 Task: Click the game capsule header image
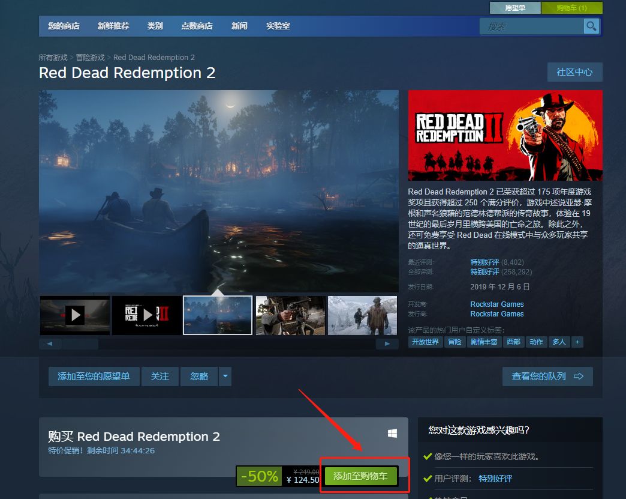(x=505, y=135)
